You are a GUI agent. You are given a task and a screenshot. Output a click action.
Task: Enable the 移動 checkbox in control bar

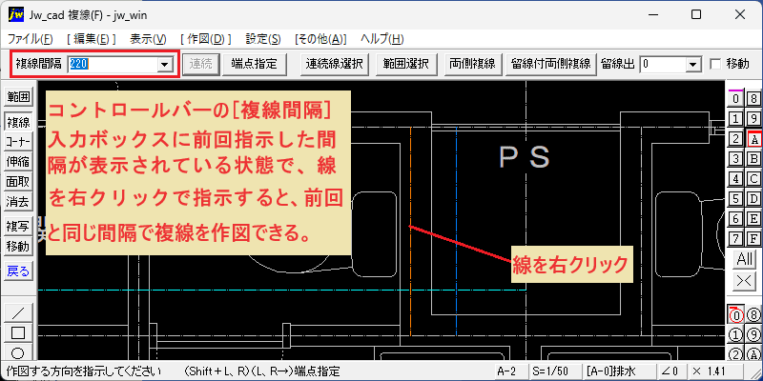(715, 64)
